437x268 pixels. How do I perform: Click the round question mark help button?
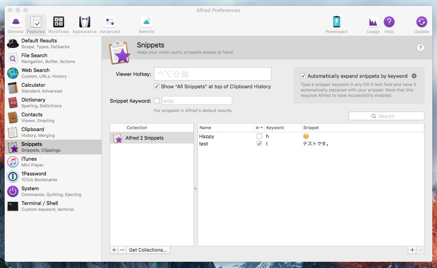(x=420, y=48)
